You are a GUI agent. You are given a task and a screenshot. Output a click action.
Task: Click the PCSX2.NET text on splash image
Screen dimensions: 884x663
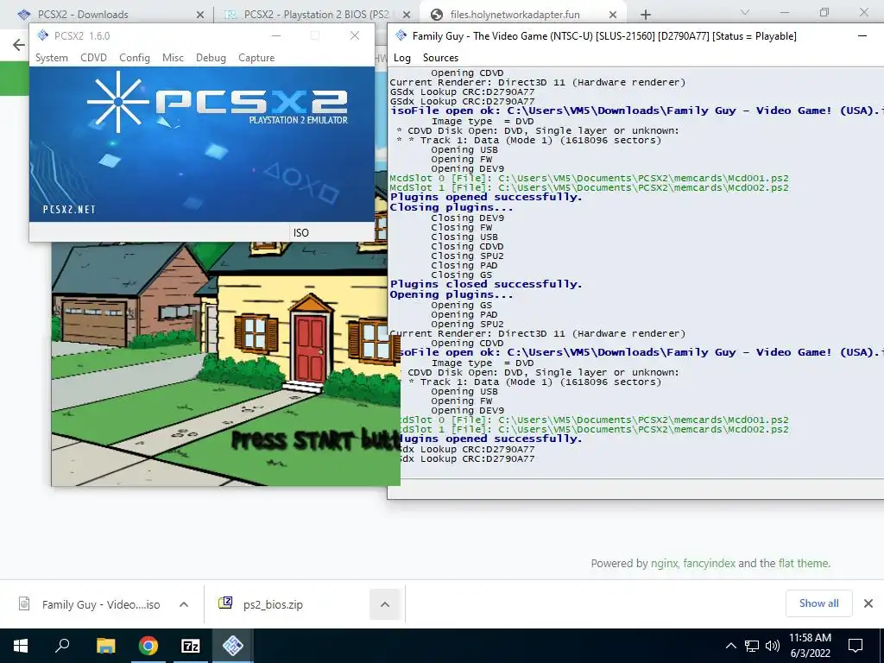69,209
